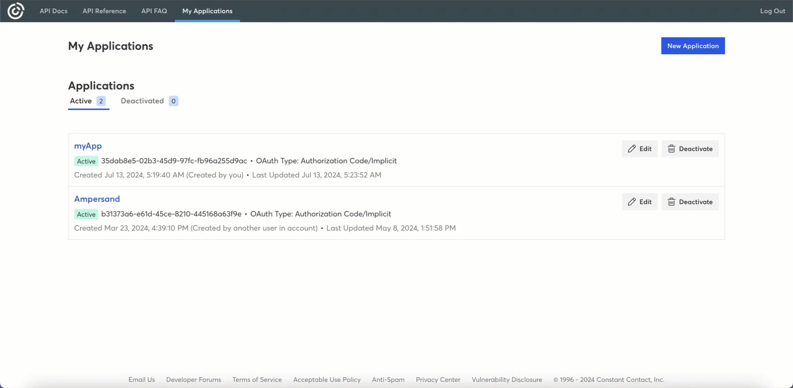This screenshot has width=793, height=388.
Task: Click the Active status badge for myApp
Action: point(86,161)
